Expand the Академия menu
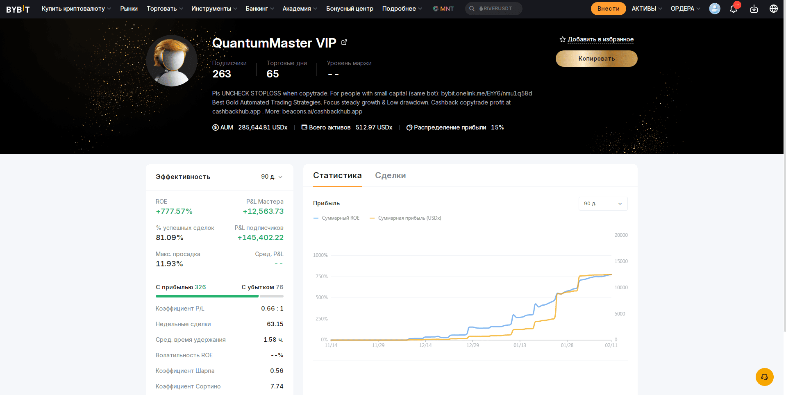The width and height of the screenshot is (786, 395). (x=300, y=9)
